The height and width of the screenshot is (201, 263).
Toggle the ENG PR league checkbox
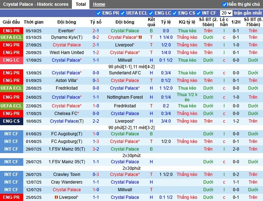(99, 13)
